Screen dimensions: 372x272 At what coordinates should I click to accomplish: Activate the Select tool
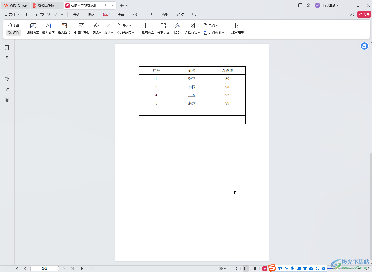14,33
